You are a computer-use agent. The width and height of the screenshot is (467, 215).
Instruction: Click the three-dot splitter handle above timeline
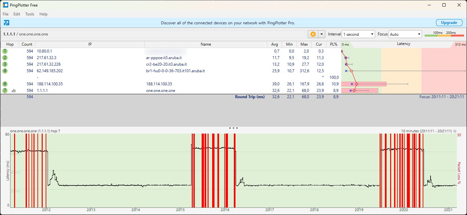click(x=233, y=128)
